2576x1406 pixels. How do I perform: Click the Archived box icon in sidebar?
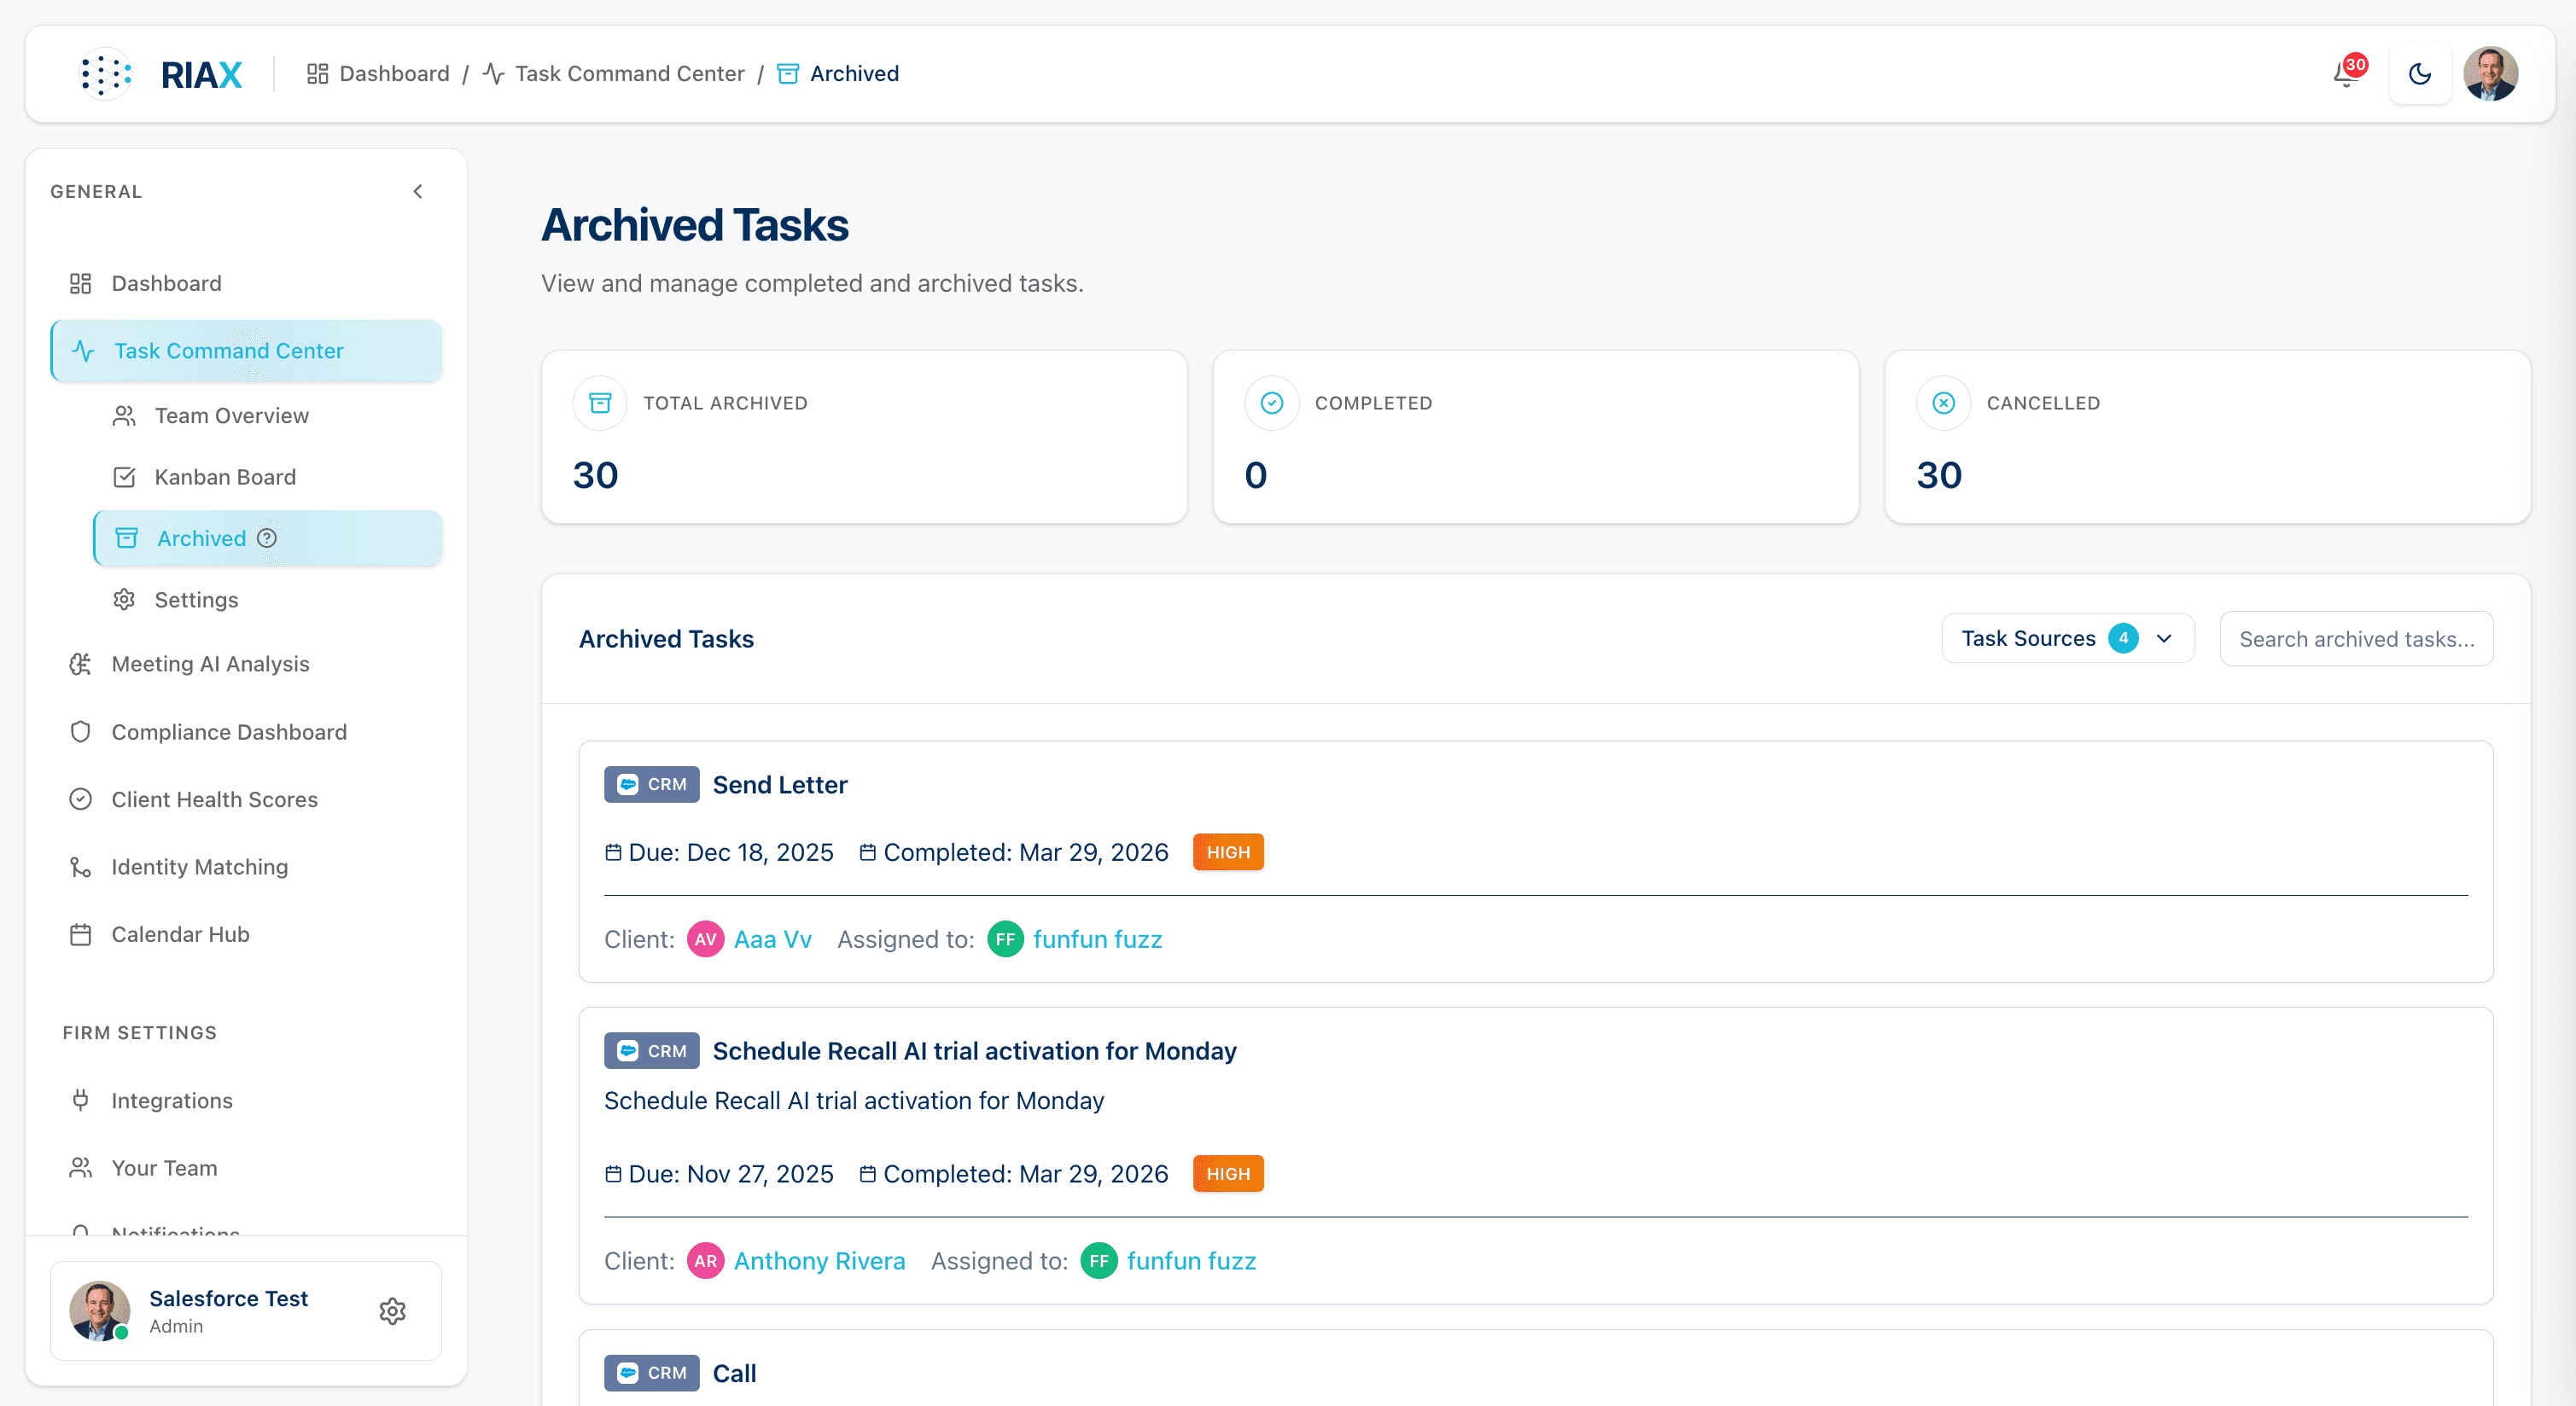[x=127, y=538]
